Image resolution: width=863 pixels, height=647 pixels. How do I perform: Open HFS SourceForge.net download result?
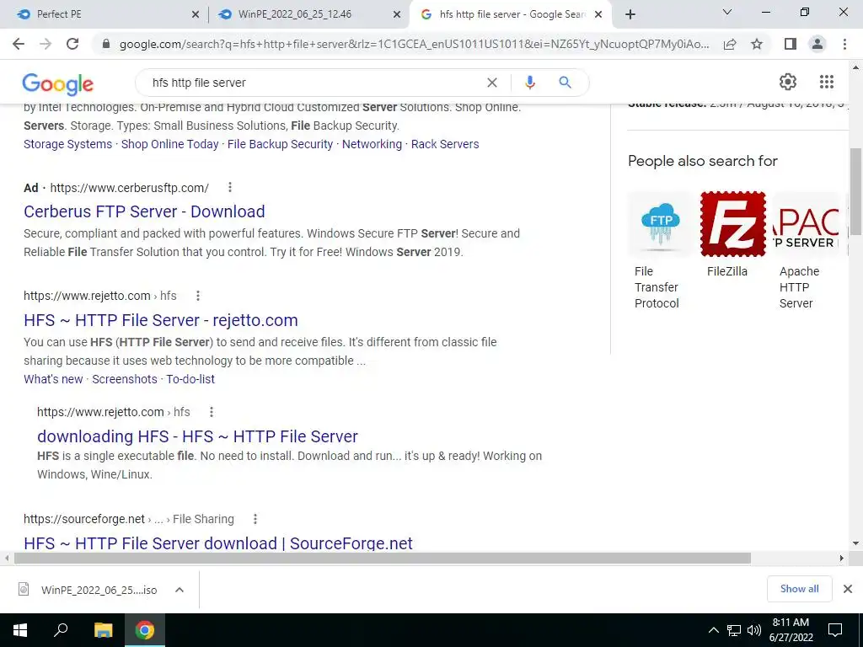pyautogui.click(x=218, y=543)
